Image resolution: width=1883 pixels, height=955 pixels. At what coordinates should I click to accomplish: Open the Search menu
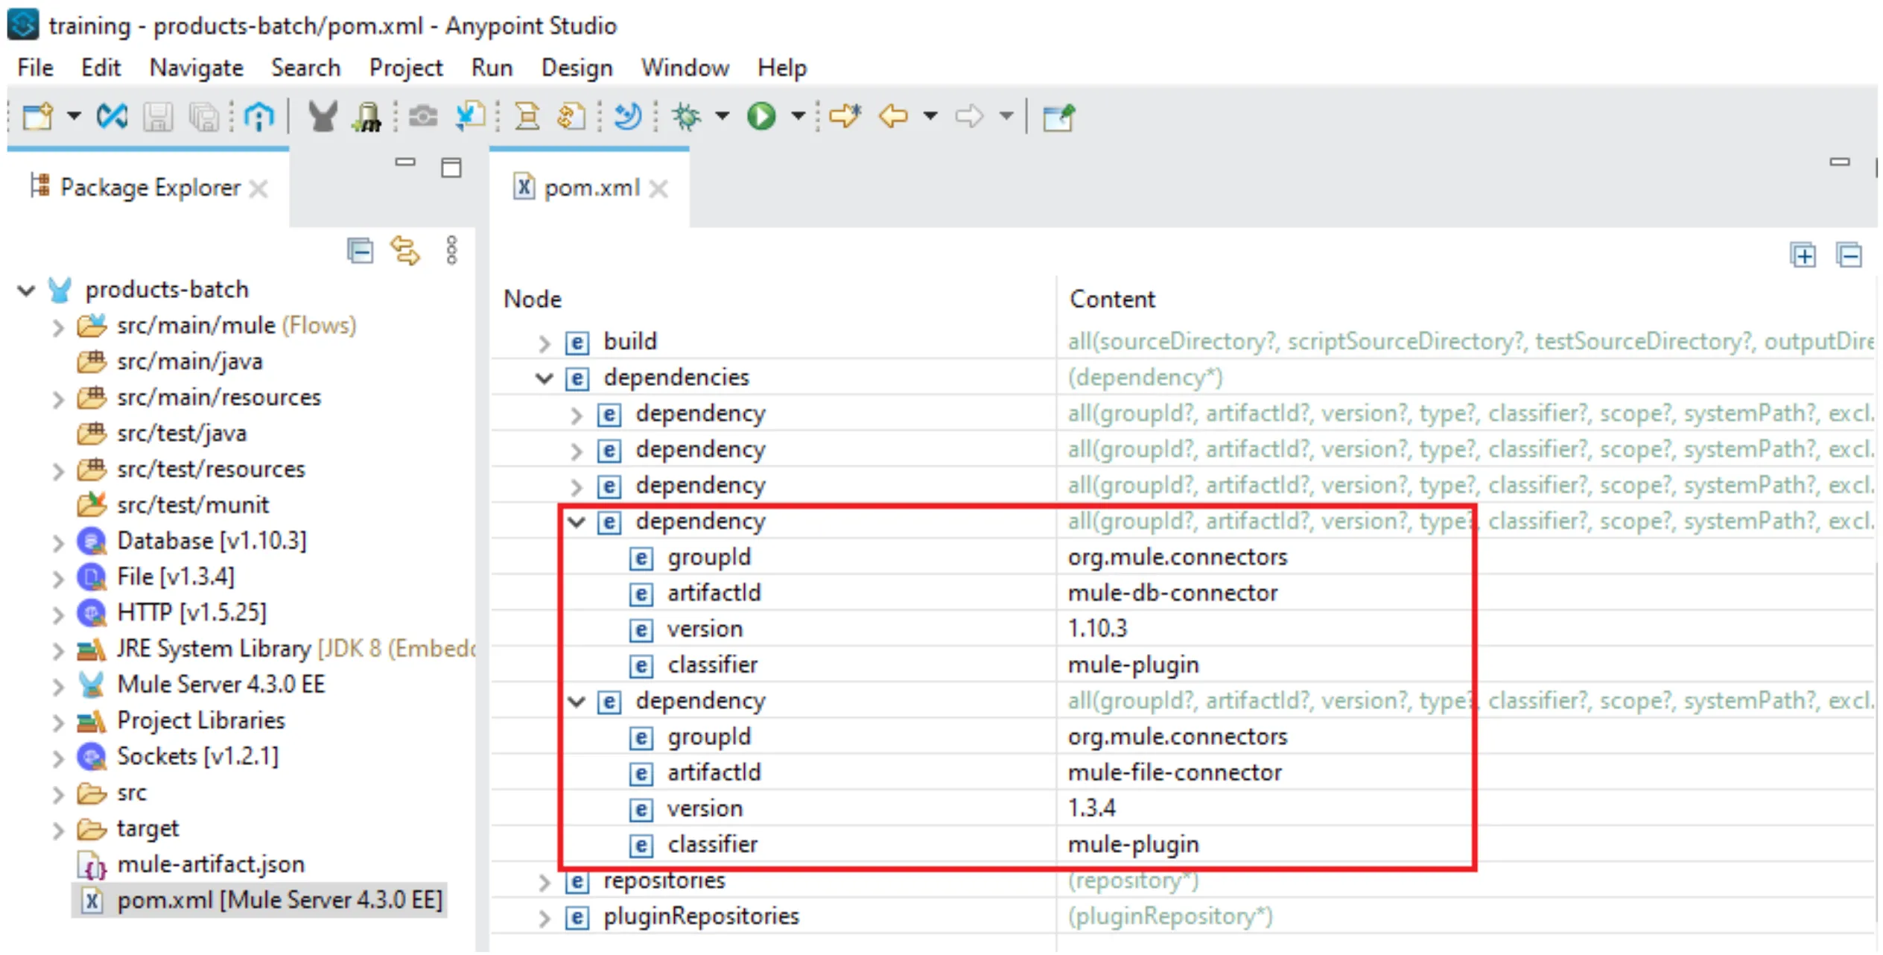pyautogui.click(x=305, y=68)
